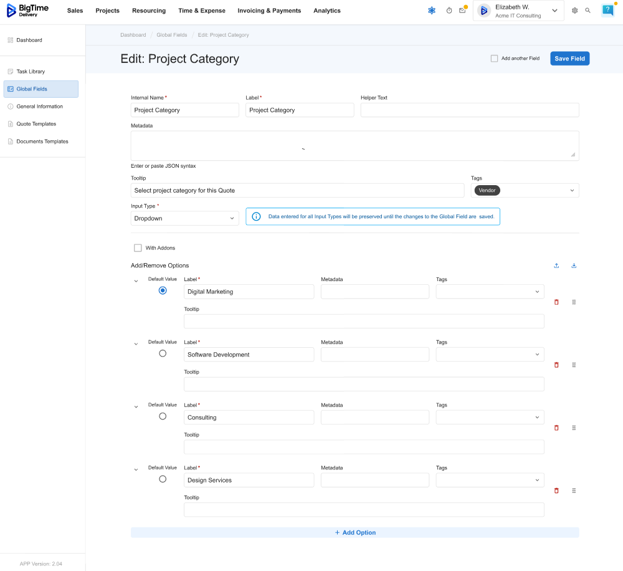Click the timer stopwatch icon in header
This screenshot has width=623, height=571.
click(449, 11)
